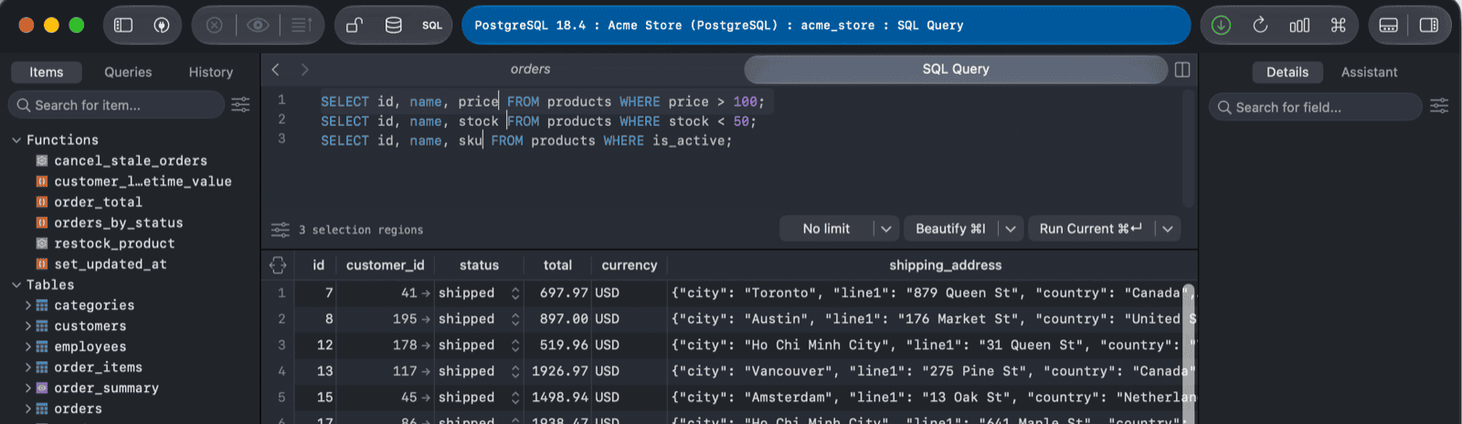This screenshot has width=1462, height=424.
Task: Click the refresh icon in toolbar
Action: point(1260,26)
